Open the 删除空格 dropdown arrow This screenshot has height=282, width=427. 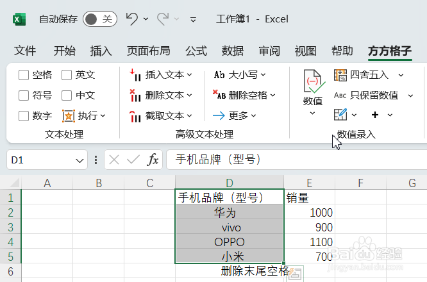[273, 95]
